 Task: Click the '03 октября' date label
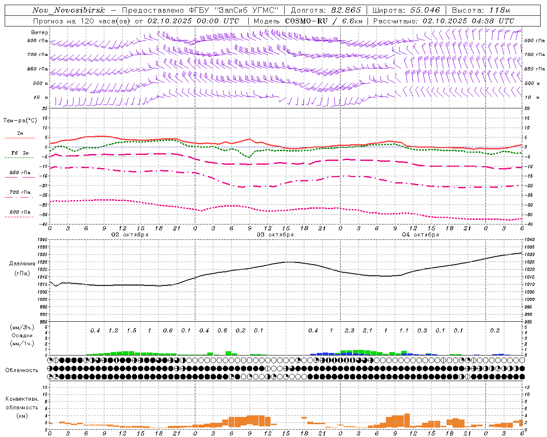[x=275, y=235]
